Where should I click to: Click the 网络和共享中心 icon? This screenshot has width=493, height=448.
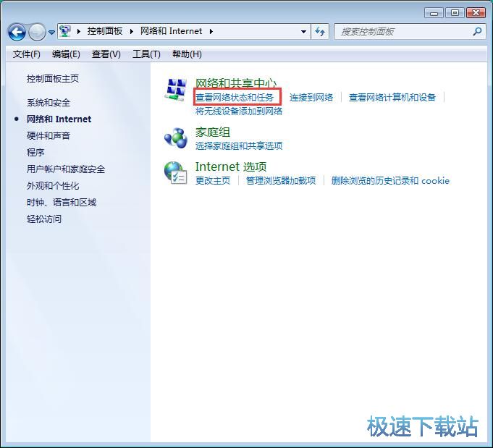coord(176,89)
